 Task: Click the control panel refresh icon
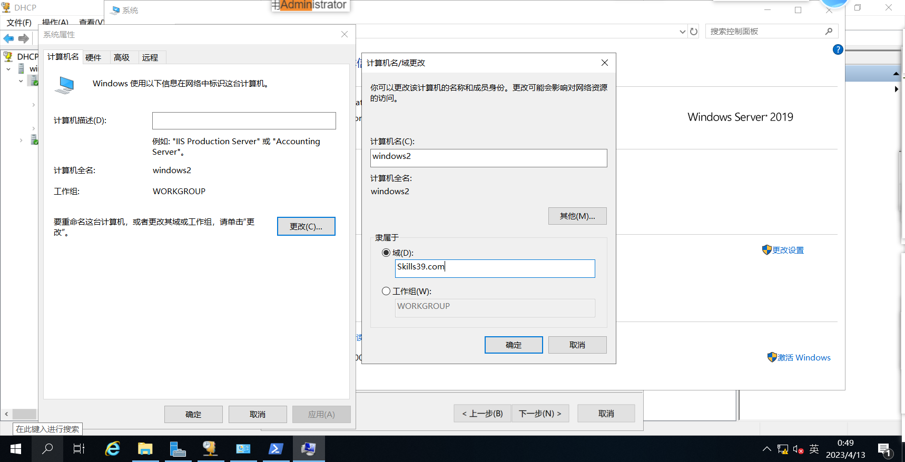coord(694,32)
